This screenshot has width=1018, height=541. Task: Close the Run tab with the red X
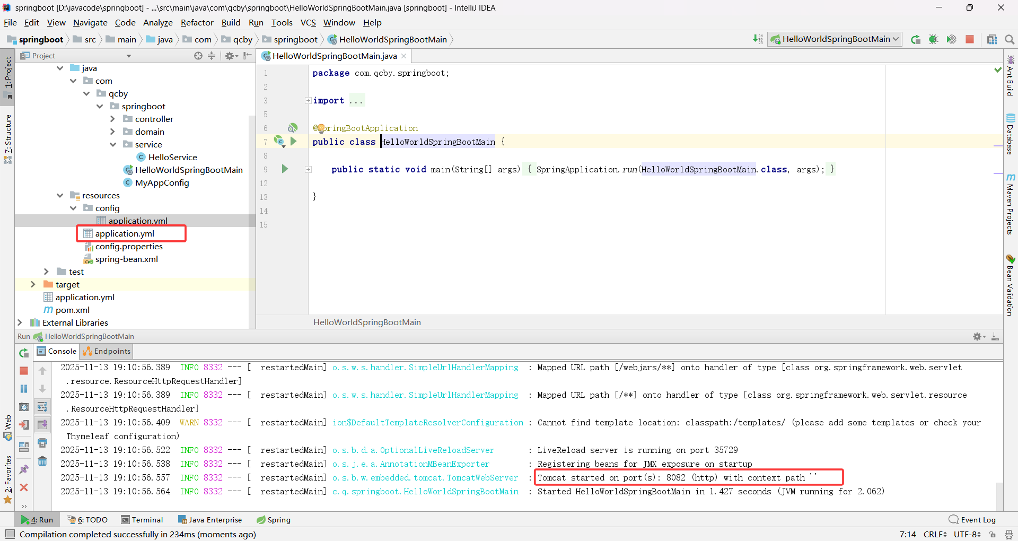tap(24, 487)
